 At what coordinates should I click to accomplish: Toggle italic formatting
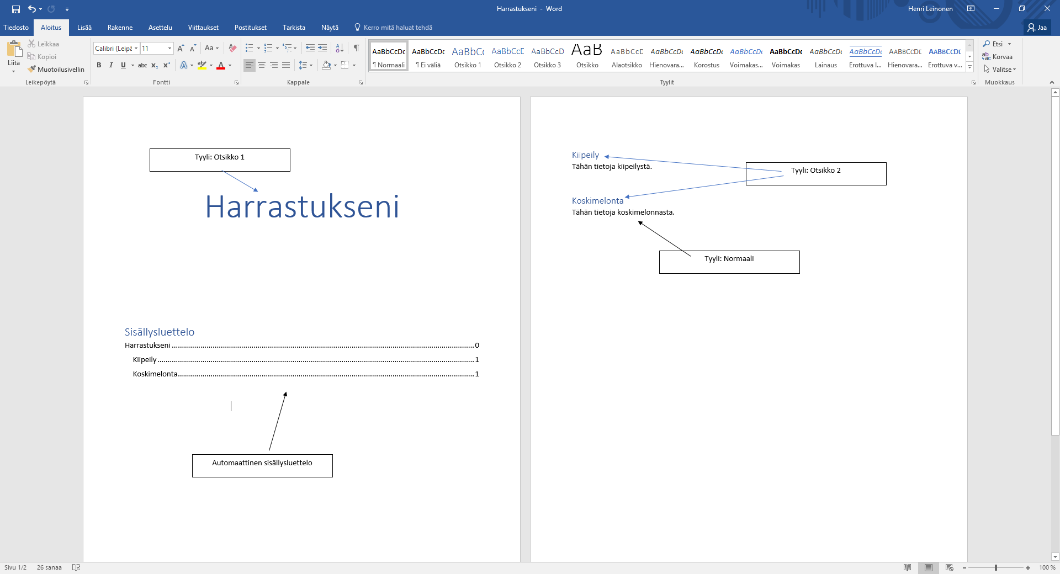pos(111,65)
